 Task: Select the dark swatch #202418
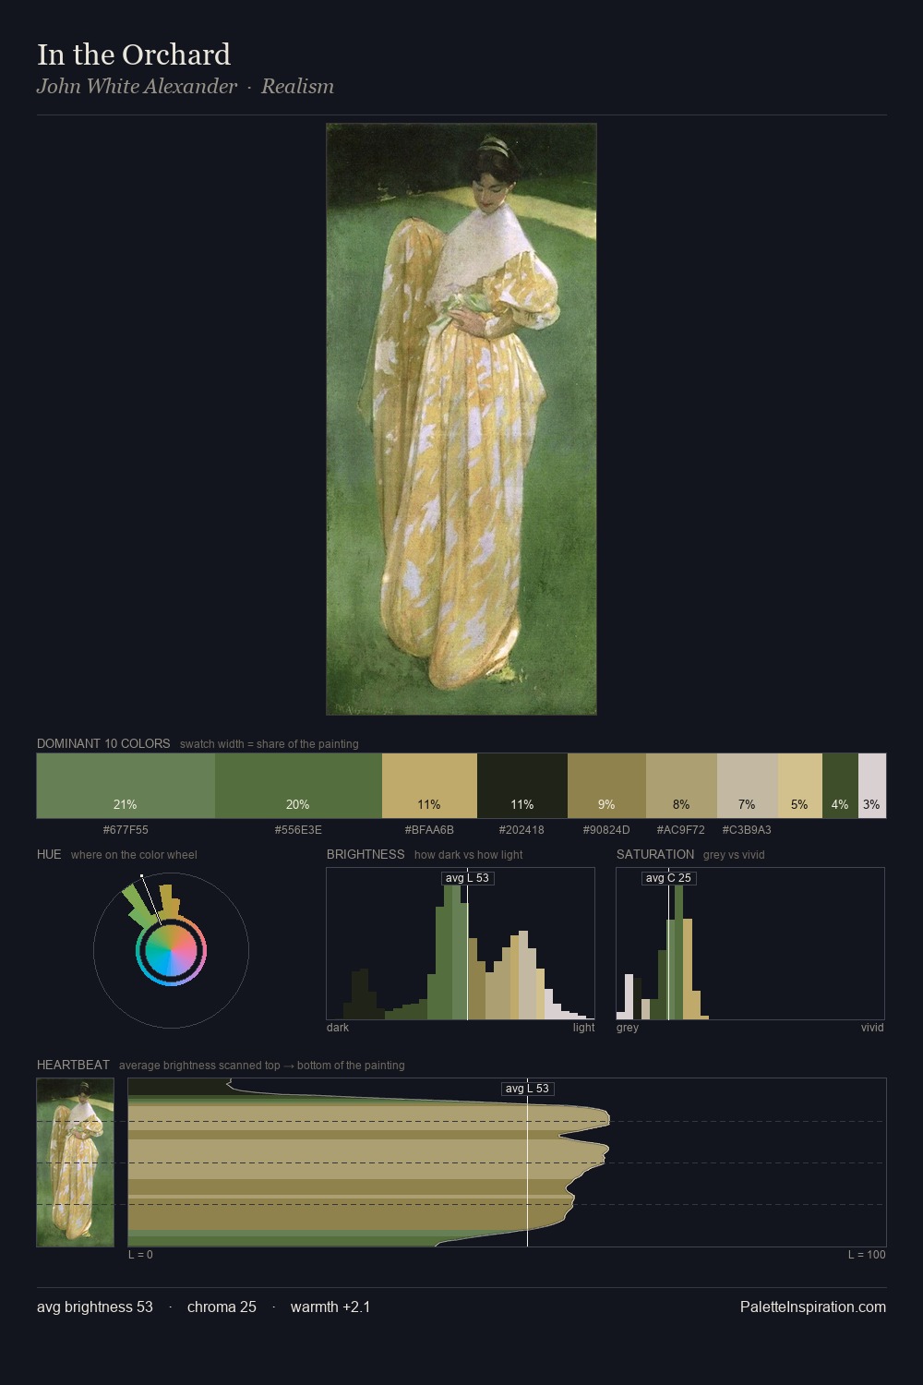522,786
